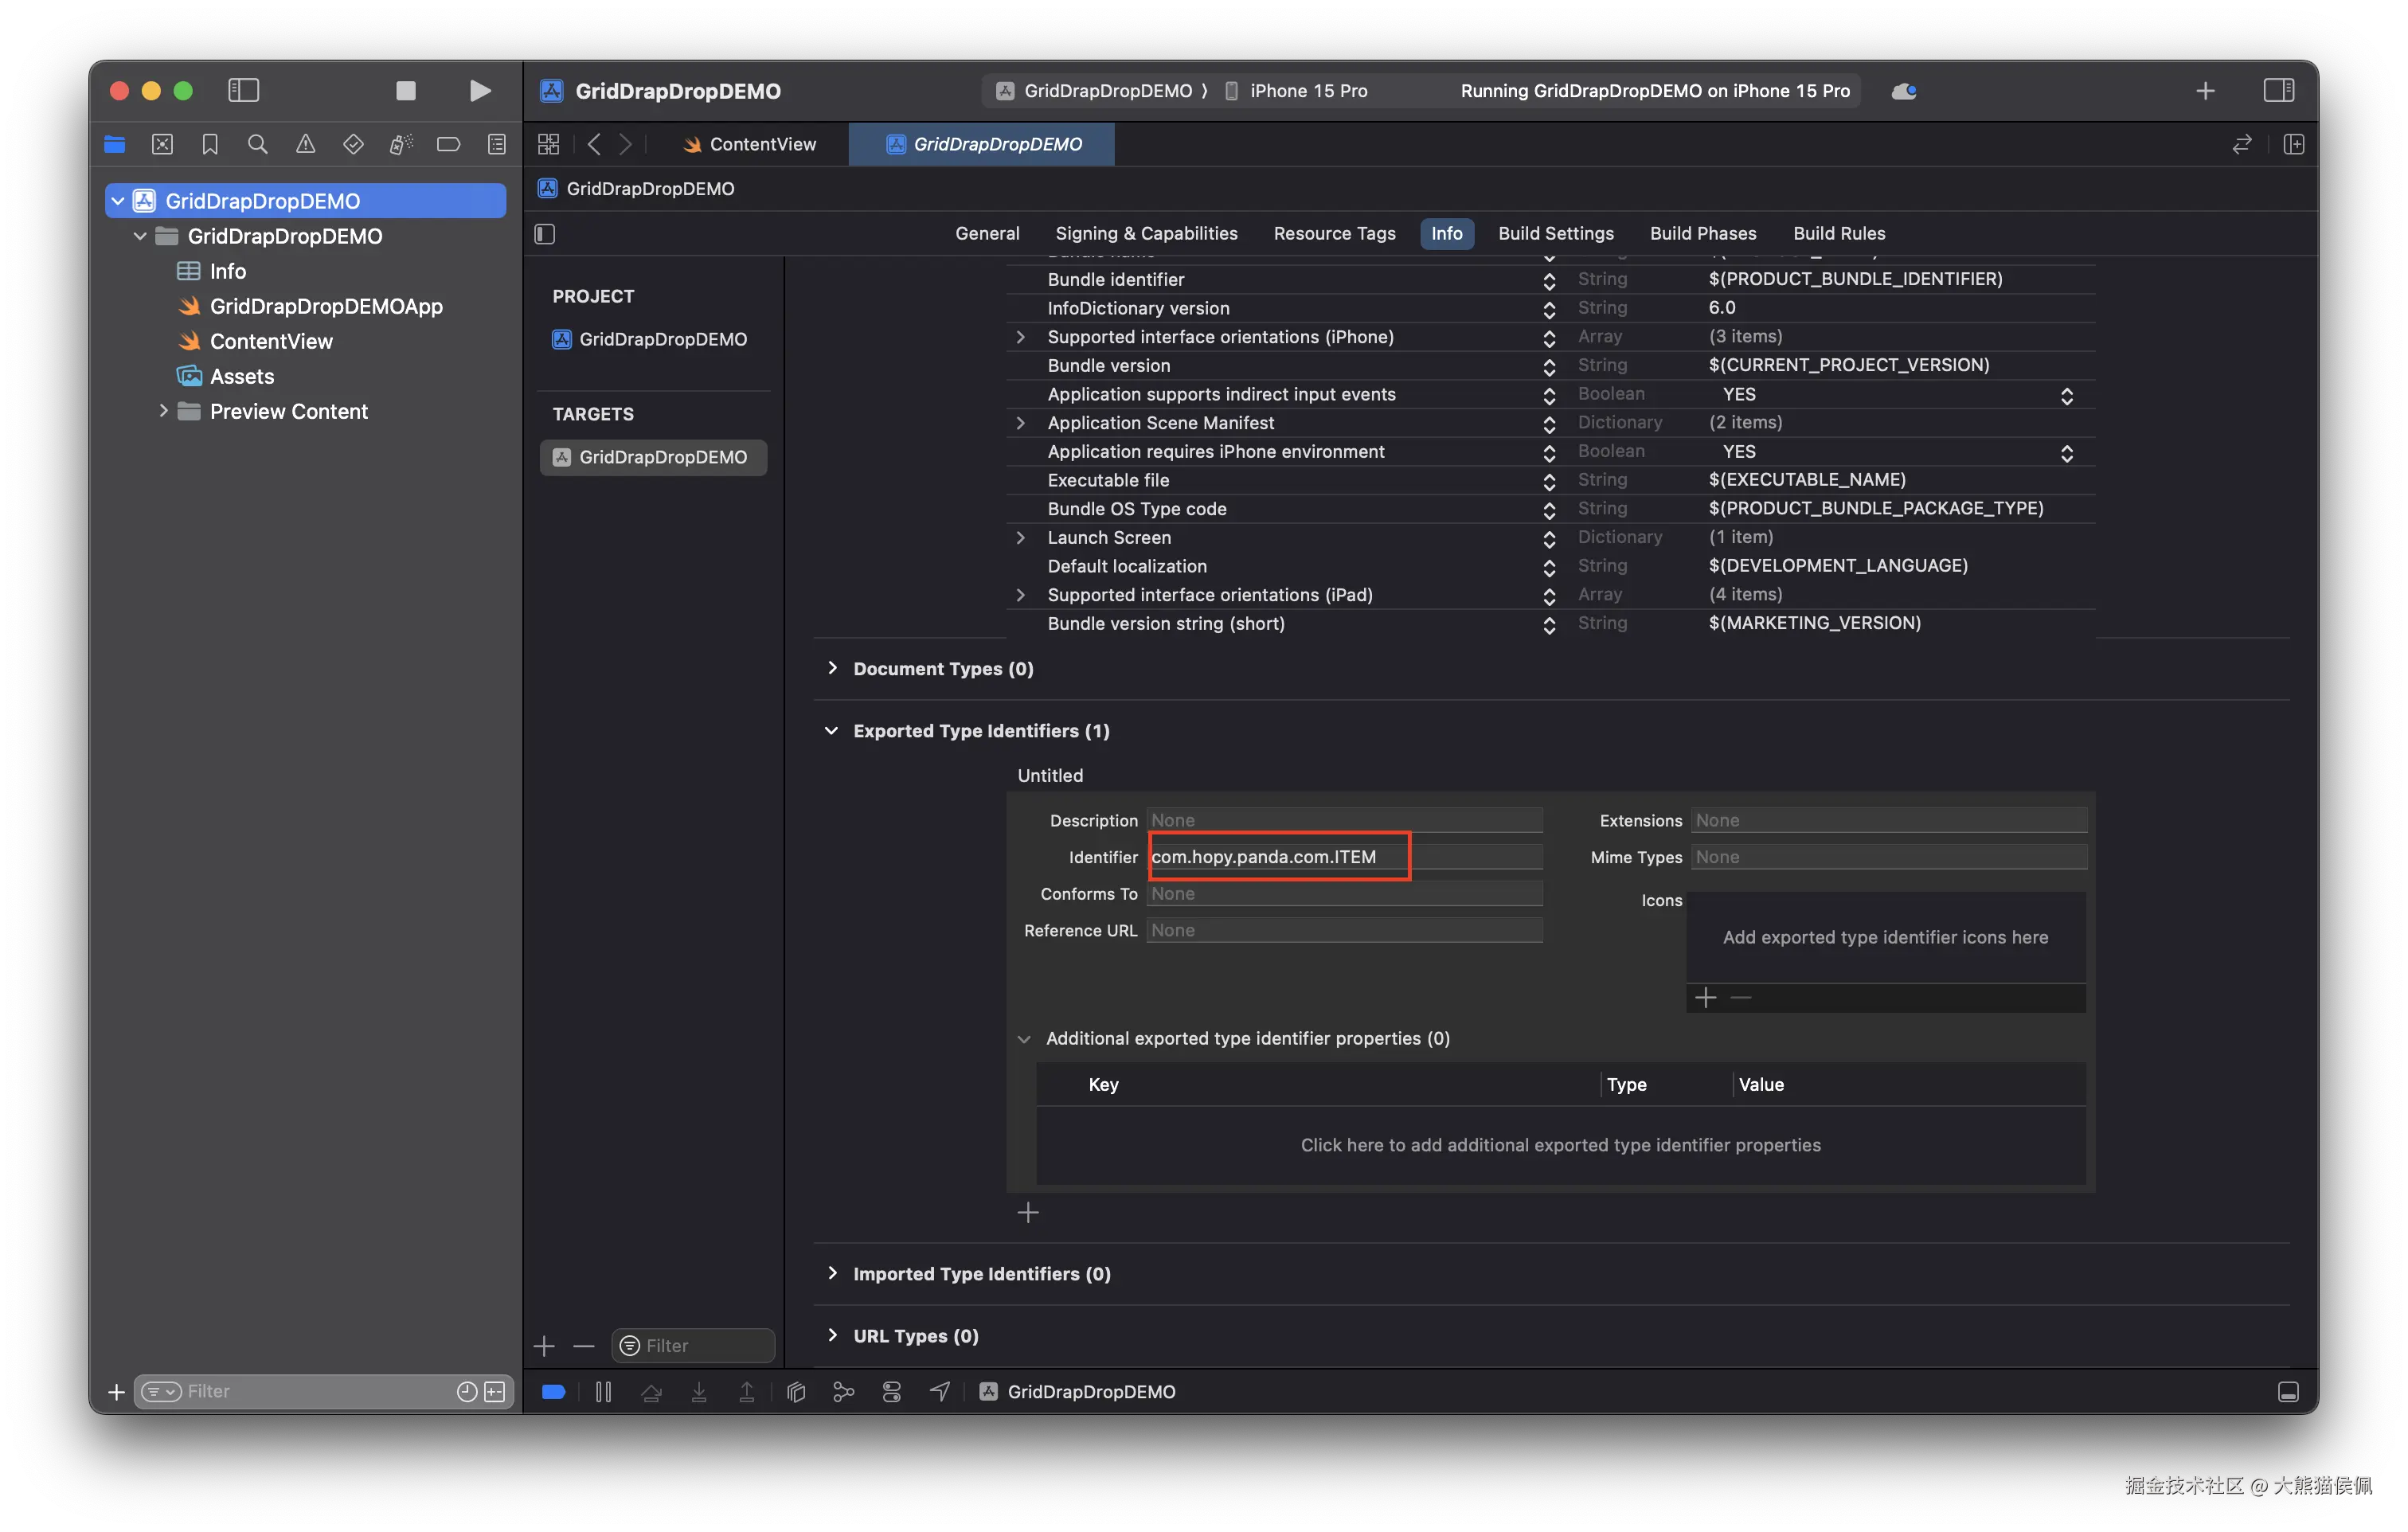
Task: Collapse Exported Type Identifiers section
Action: 832,731
